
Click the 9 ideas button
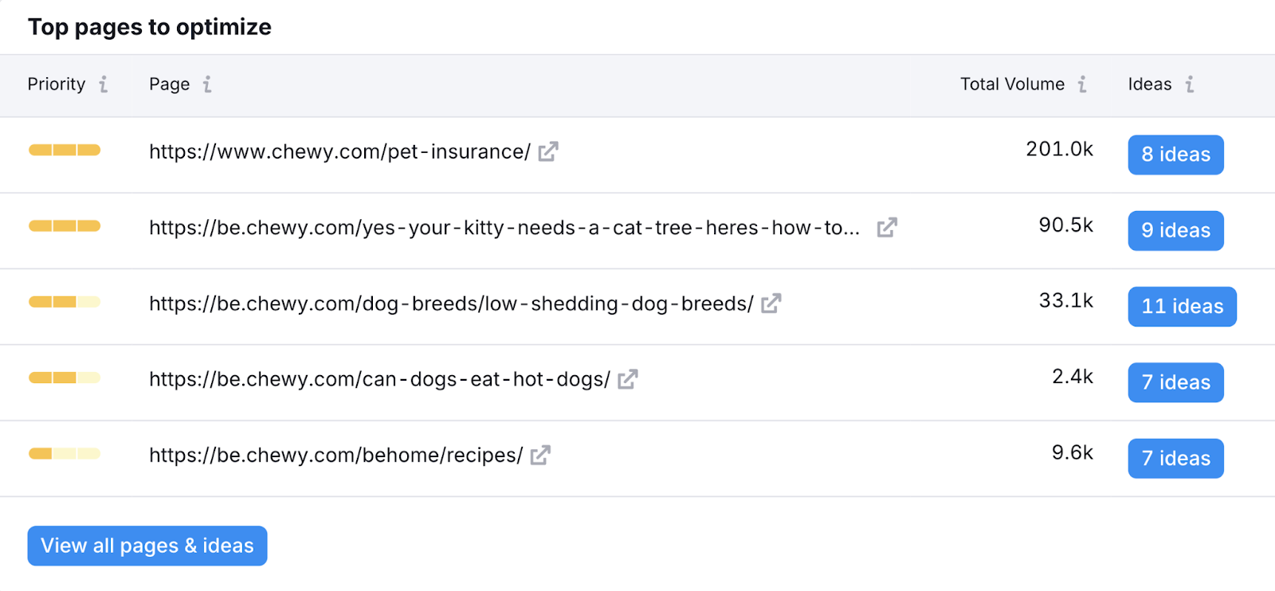1175,231
